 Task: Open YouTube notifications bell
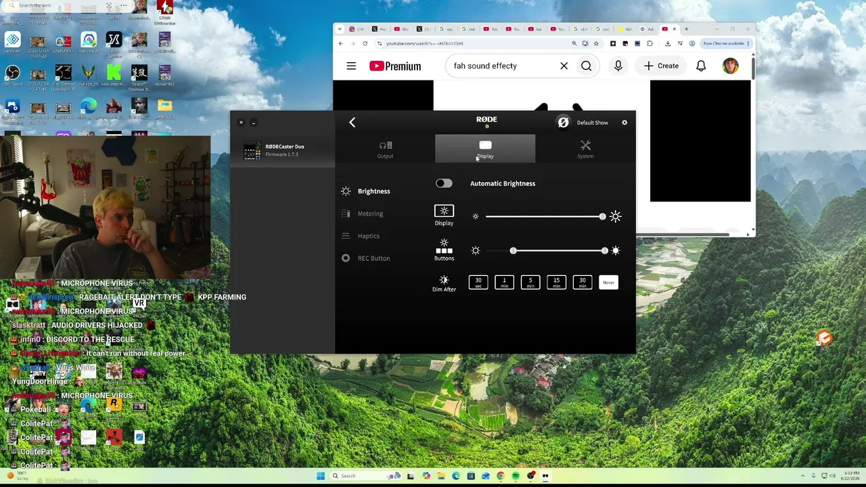[x=701, y=66]
